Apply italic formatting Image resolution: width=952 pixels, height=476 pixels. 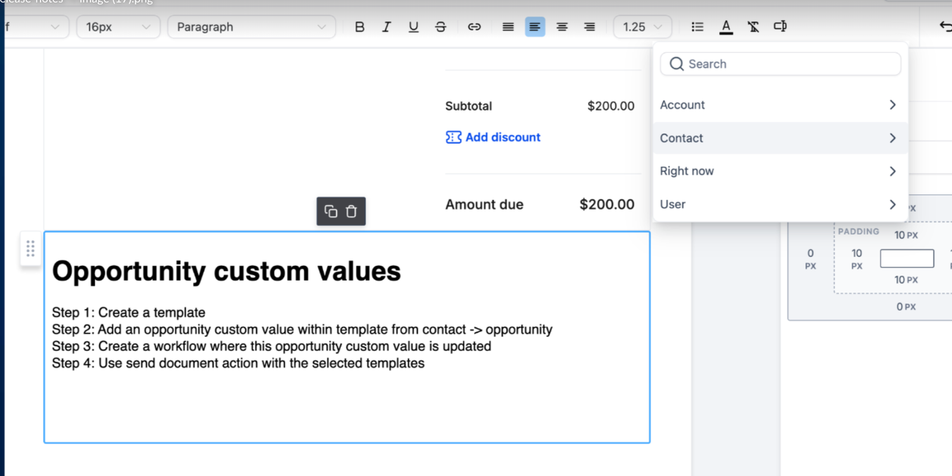[386, 27]
